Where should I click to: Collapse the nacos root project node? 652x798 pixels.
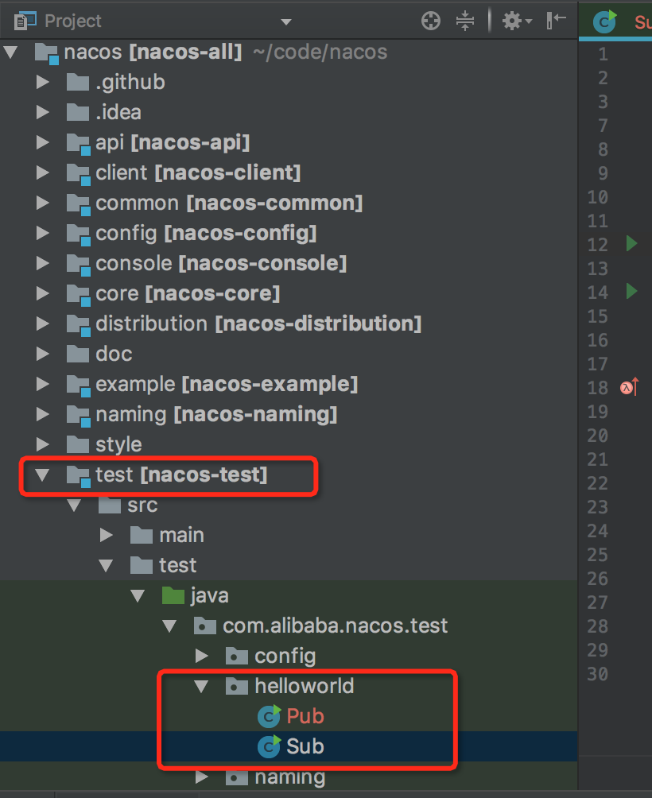click(x=10, y=52)
